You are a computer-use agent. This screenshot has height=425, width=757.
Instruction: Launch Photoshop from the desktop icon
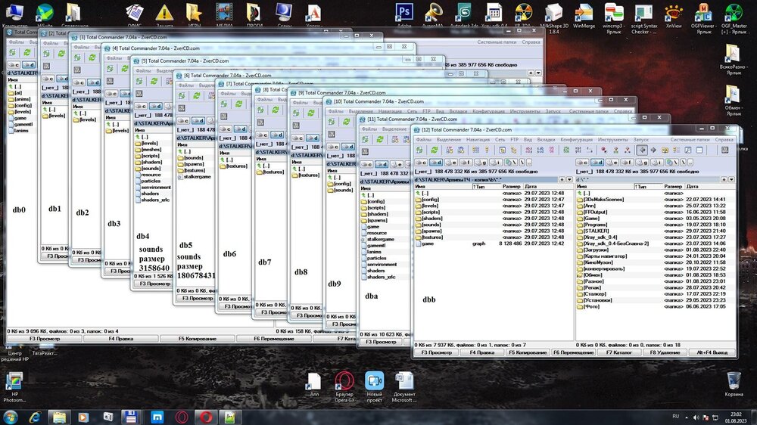tap(404, 12)
